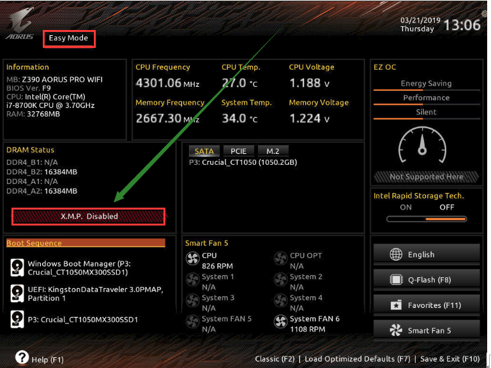Image resolution: width=491 pixels, height=368 pixels.
Task: Click the KingstonDataTraveler drive icon
Action: (17, 293)
